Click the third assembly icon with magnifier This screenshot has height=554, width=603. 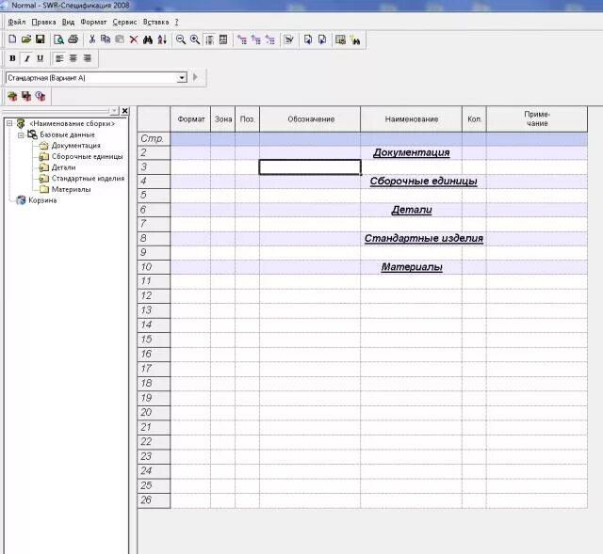click(41, 96)
